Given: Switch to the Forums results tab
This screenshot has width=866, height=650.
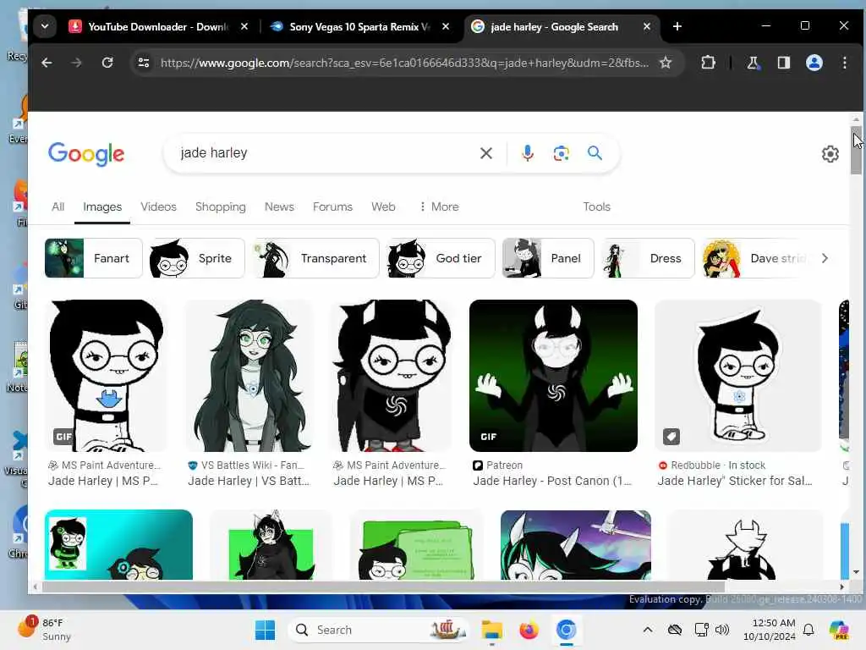Looking at the screenshot, I should pyautogui.click(x=332, y=207).
